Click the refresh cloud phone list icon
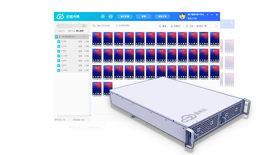This screenshot has height=155, width=274. (x=94, y=26)
